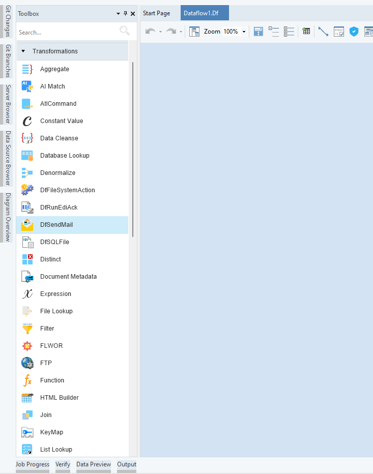The height and width of the screenshot is (474, 373).
Task: Open the undo history dropdown arrow
Action: coord(160,32)
